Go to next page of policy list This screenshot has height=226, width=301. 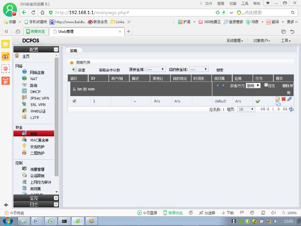[x=279, y=109]
